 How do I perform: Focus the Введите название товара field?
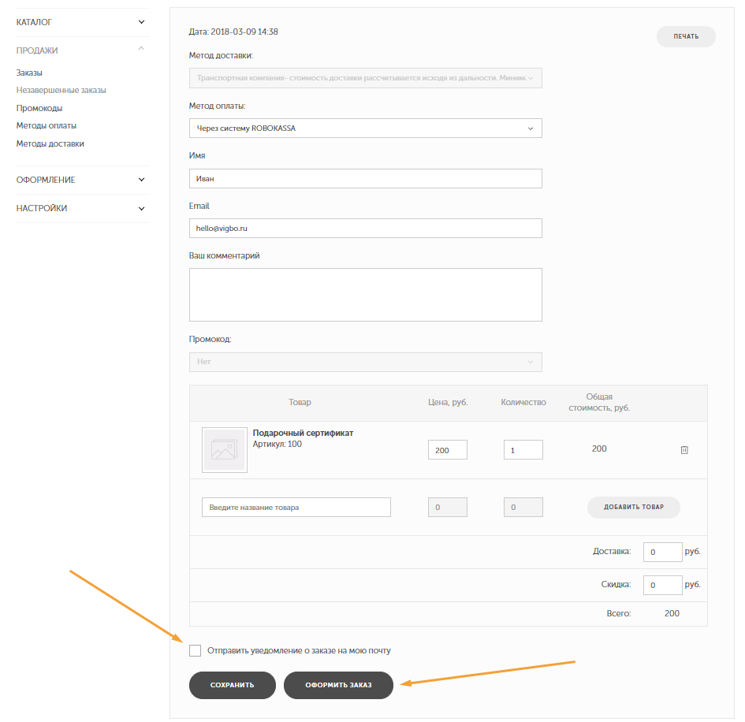(x=296, y=508)
